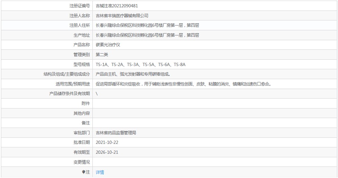Image resolution: width=338 pixels, height=178 pixels.
Task: Select the intended use text starting 促进局部循环
Action: point(184,84)
